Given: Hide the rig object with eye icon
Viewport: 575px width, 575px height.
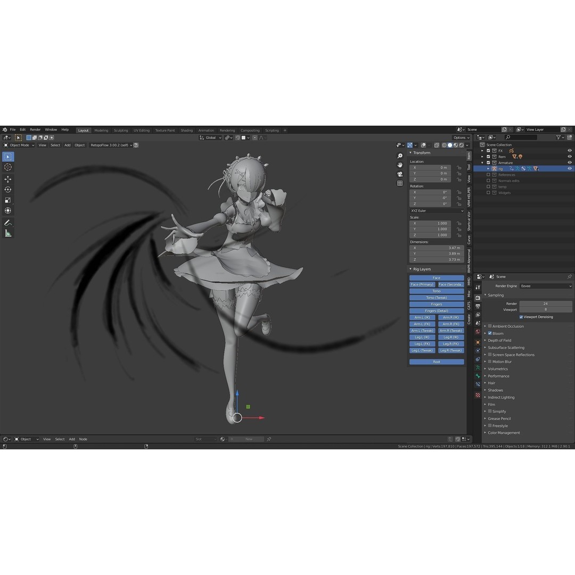Looking at the screenshot, I should 570,169.
